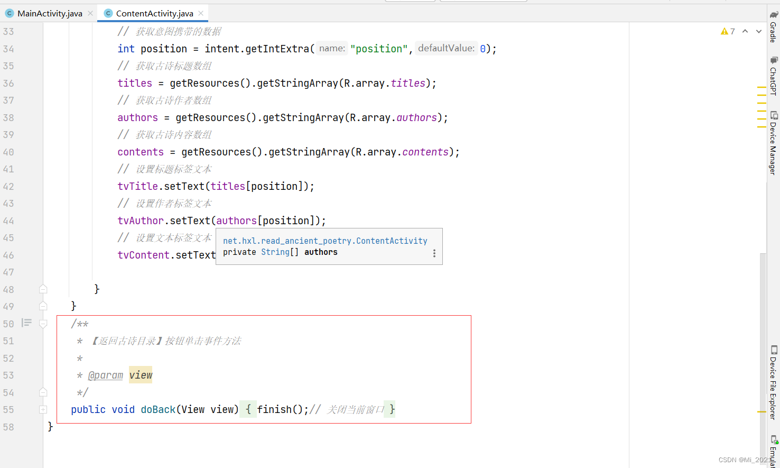Viewport: 780px width, 468px height.
Task: Switch to the MainActivity.java tab
Action: tap(50, 13)
